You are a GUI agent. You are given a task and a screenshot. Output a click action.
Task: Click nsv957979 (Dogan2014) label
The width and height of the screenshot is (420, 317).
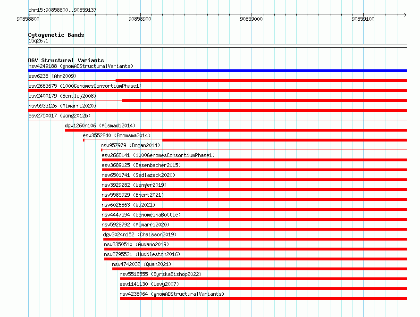(x=130, y=145)
